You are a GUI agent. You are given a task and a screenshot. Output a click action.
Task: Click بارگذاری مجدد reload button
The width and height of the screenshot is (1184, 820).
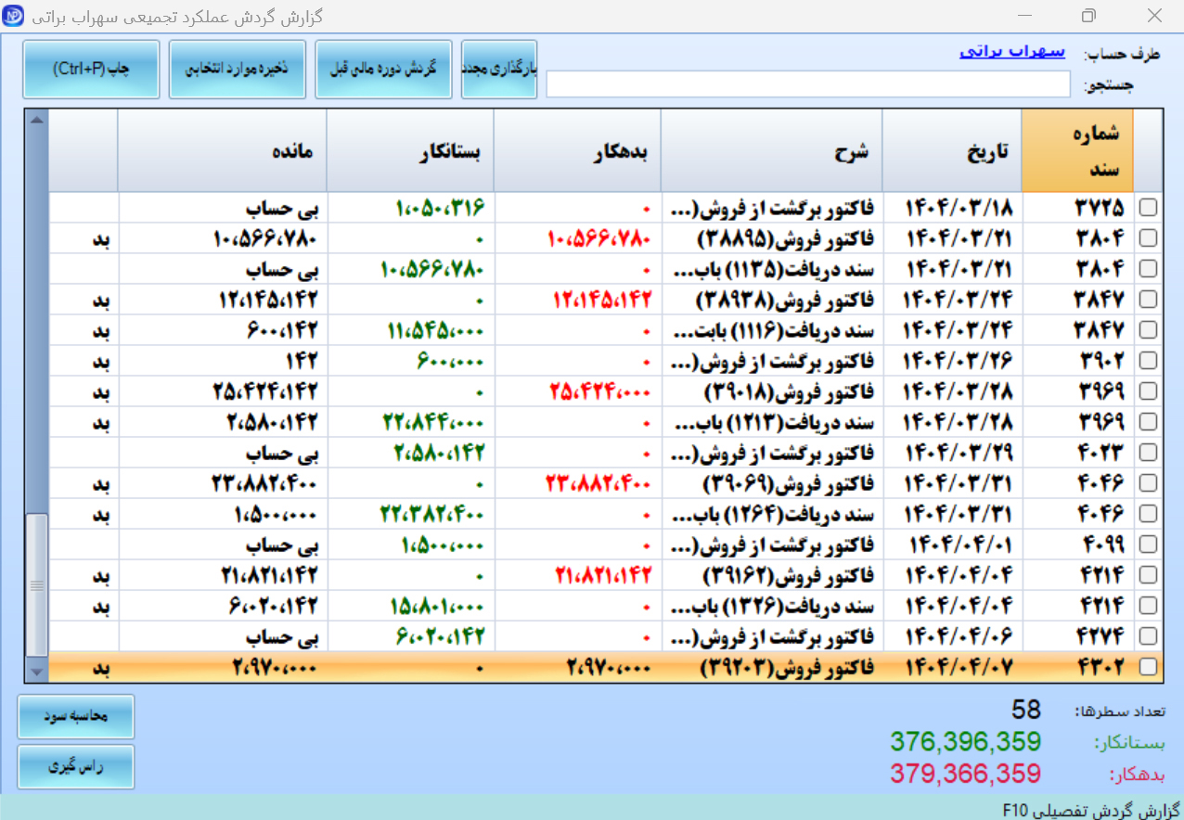coord(499,70)
